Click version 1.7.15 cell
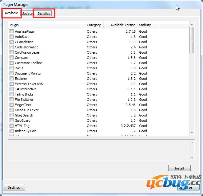 click(x=131, y=31)
